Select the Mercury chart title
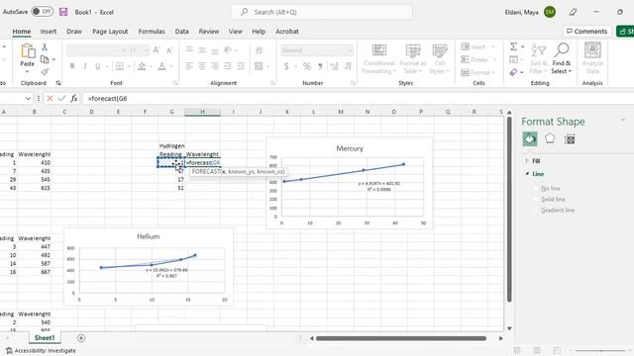The height and width of the screenshot is (356, 634). point(350,148)
